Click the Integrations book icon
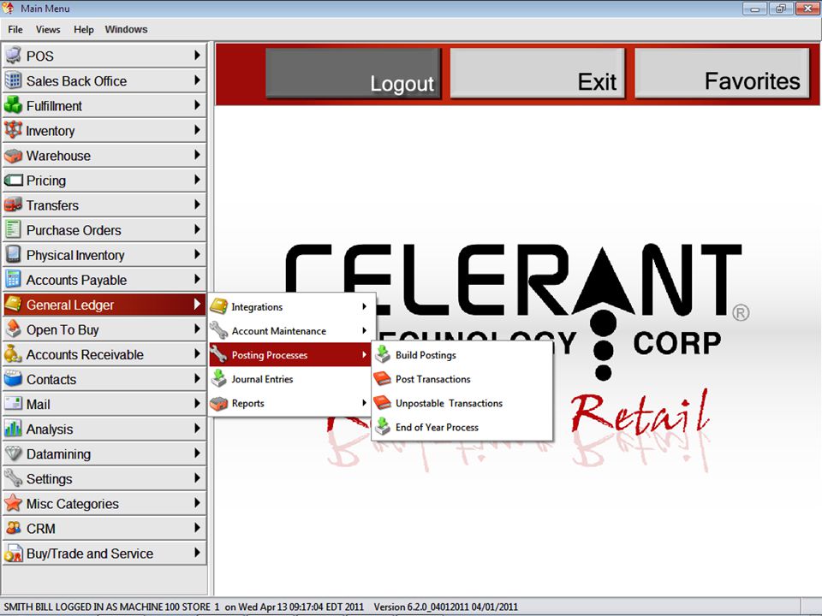822x616 pixels. click(x=218, y=306)
